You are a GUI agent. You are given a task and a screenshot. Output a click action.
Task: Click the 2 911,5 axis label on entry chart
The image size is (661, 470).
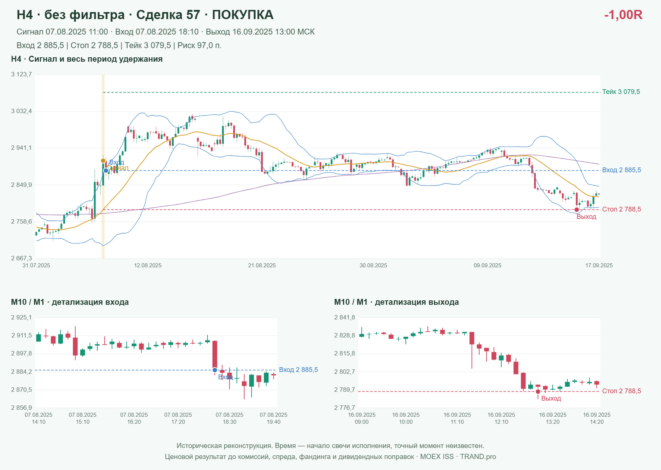tap(22, 335)
